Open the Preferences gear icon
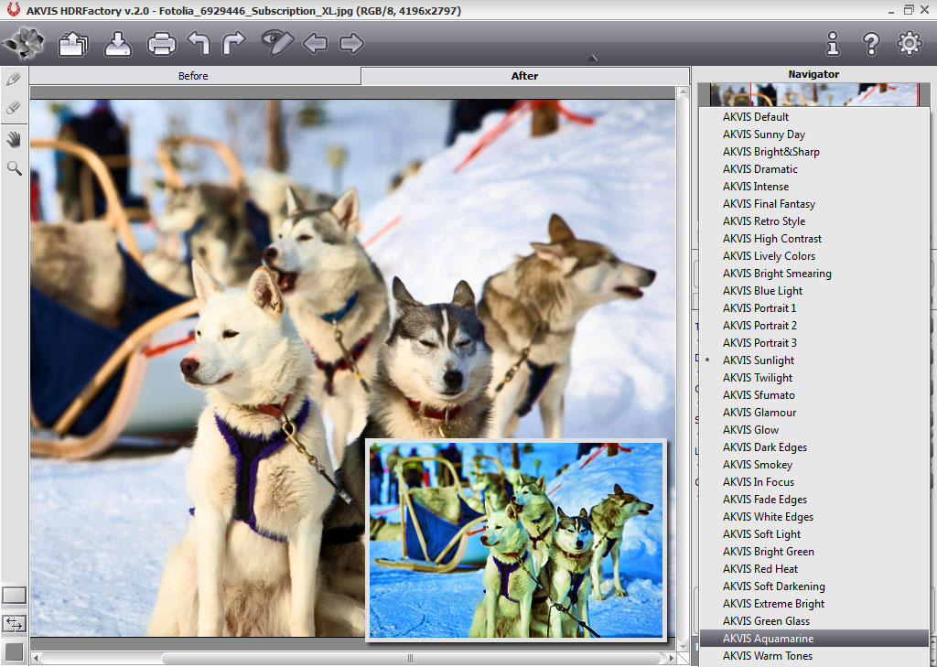The width and height of the screenshot is (937, 667). 909,43
